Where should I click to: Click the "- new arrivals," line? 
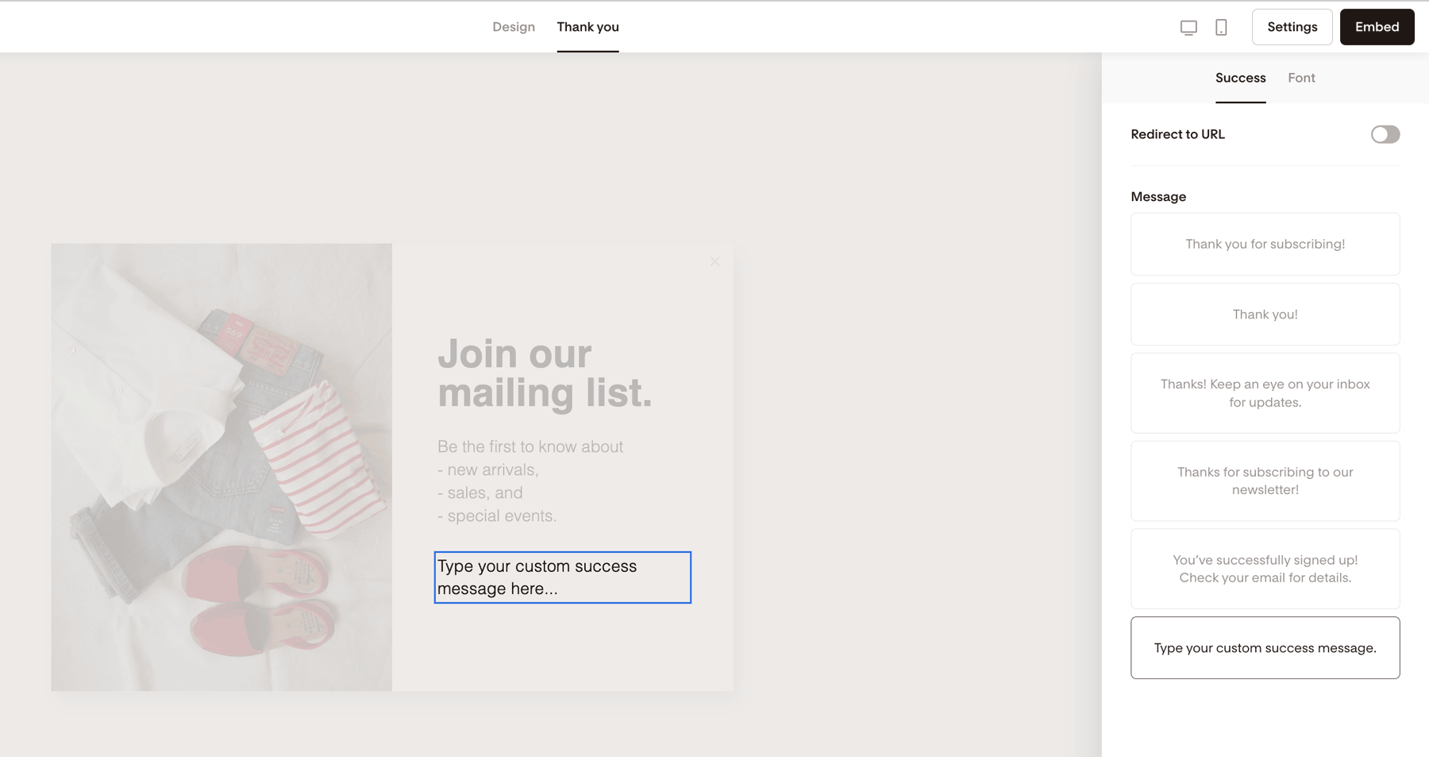pyautogui.click(x=488, y=469)
